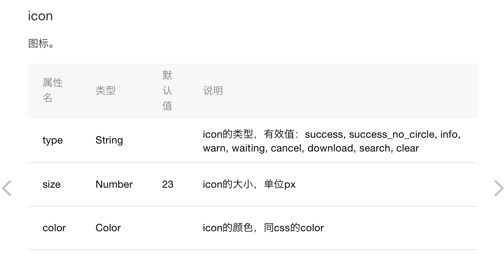Viewport: 504px width, 266px height.
Task: Click the 图标。 description paragraph
Action: [41, 43]
